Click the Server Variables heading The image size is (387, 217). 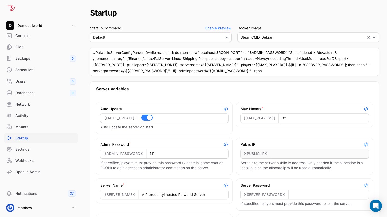click(x=112, y=89)
